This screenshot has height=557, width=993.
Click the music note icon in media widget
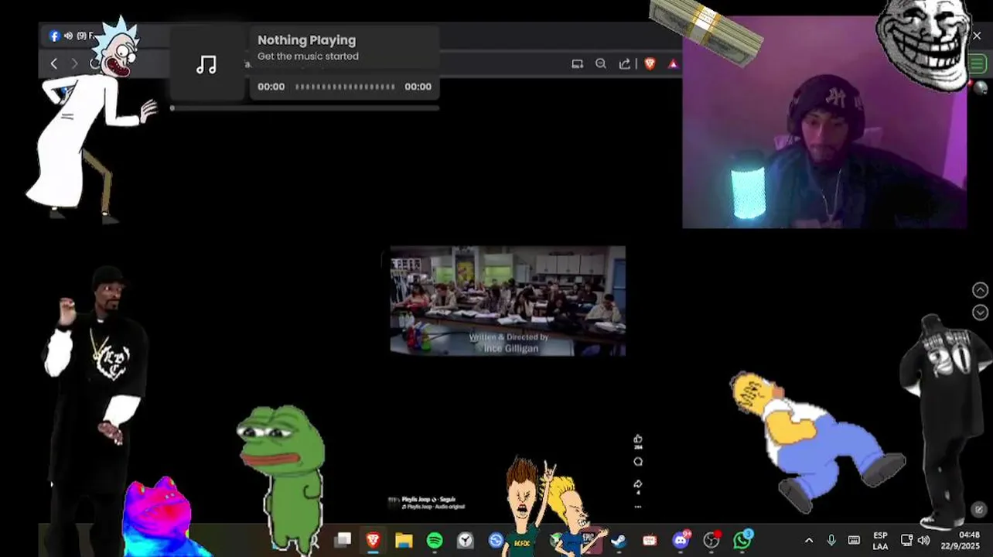pos(206,64)
